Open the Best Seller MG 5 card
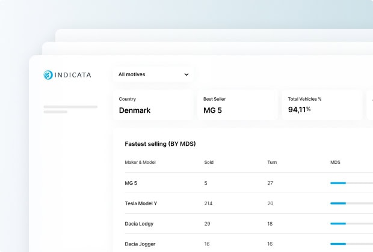The width and height of the screenshot is (373, 252). click(237, 105)
